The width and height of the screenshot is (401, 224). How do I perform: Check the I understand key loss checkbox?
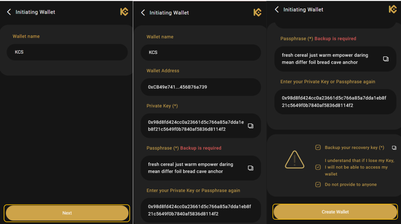click(x=318, y=167)
